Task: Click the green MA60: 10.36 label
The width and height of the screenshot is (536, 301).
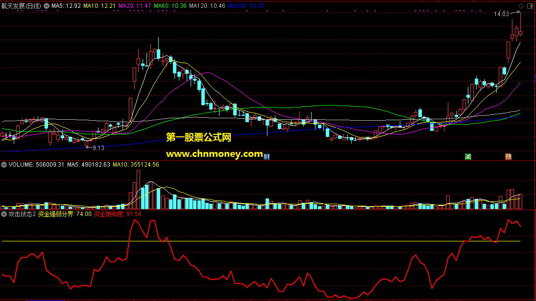Action: (170, 6)
